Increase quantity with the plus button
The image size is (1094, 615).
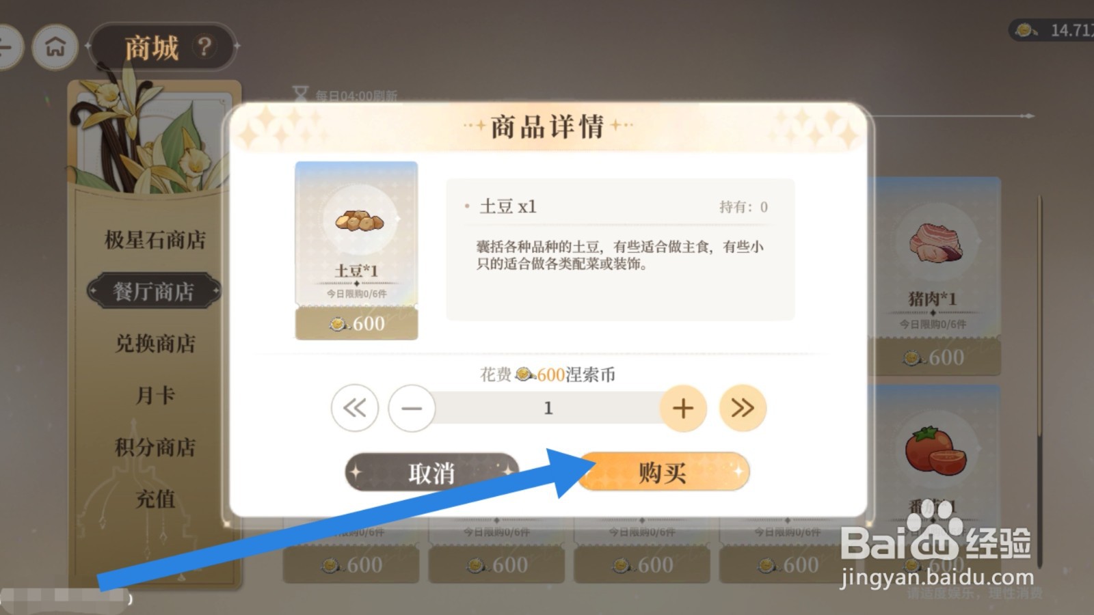(683, 408)
